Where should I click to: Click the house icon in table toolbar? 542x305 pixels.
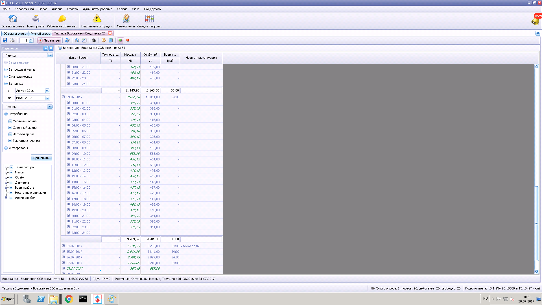click(77, 40)
